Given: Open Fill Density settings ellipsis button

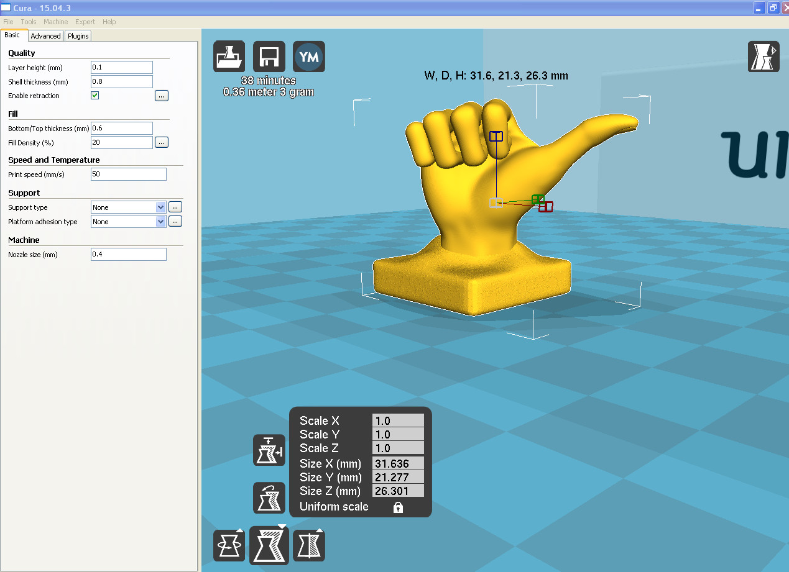Looking at the screenshot, I should [162, 142].
